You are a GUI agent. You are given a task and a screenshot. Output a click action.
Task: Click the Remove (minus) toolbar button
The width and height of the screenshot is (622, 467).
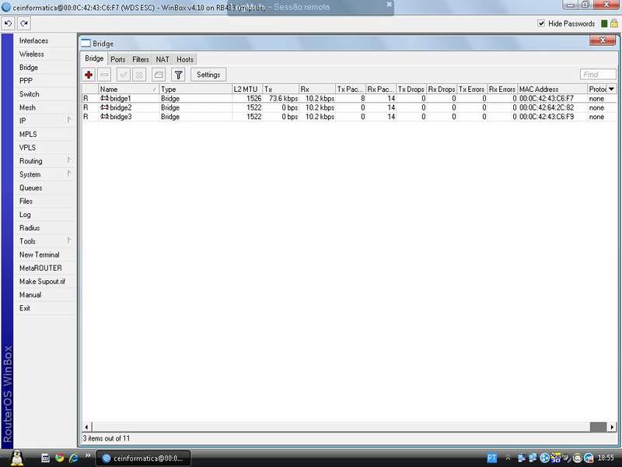click(x=105, y=75)
